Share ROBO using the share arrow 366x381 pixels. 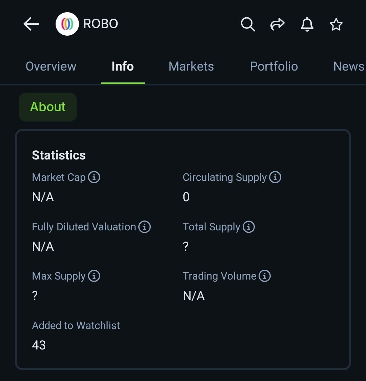pyautogui.click(x=278, y=24)
